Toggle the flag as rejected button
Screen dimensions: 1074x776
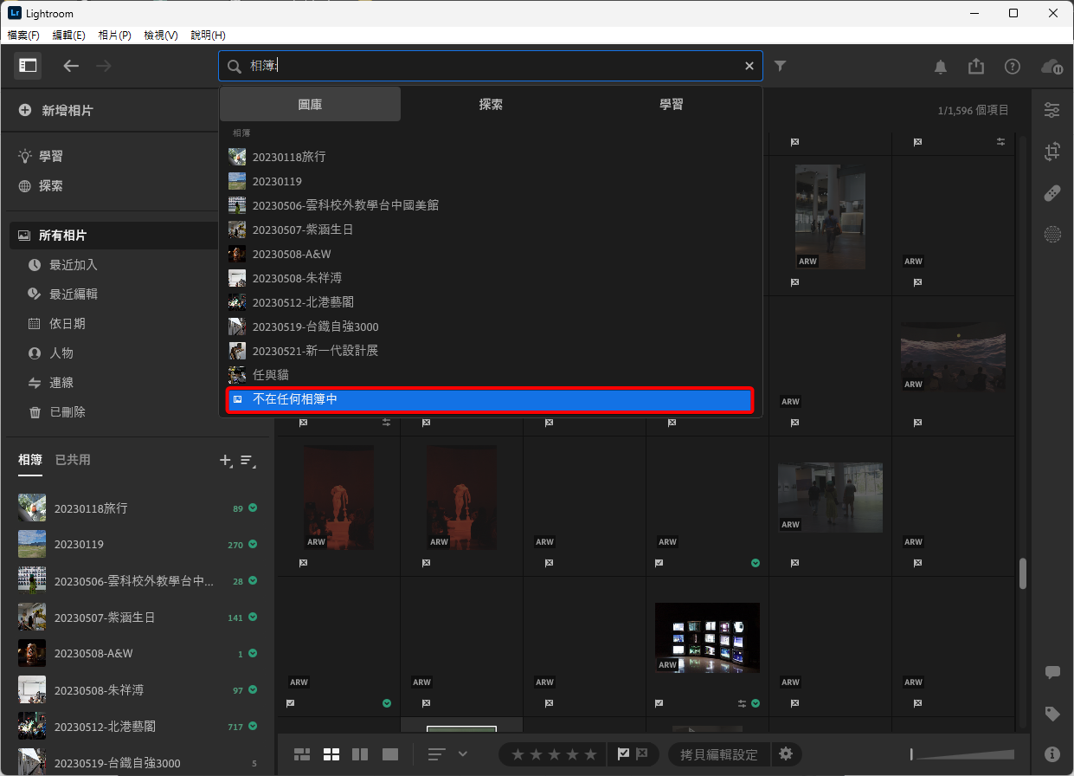coord(642,754)
